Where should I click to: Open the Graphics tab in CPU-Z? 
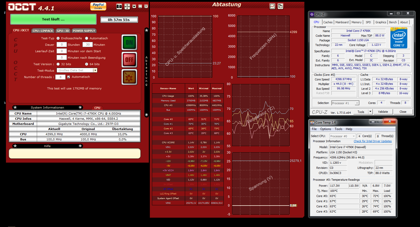[x=381, y=22]
